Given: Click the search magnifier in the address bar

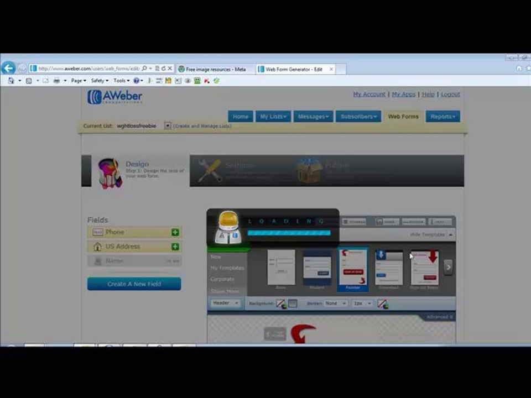Looking at the screenshot, I should pos(144,69).
